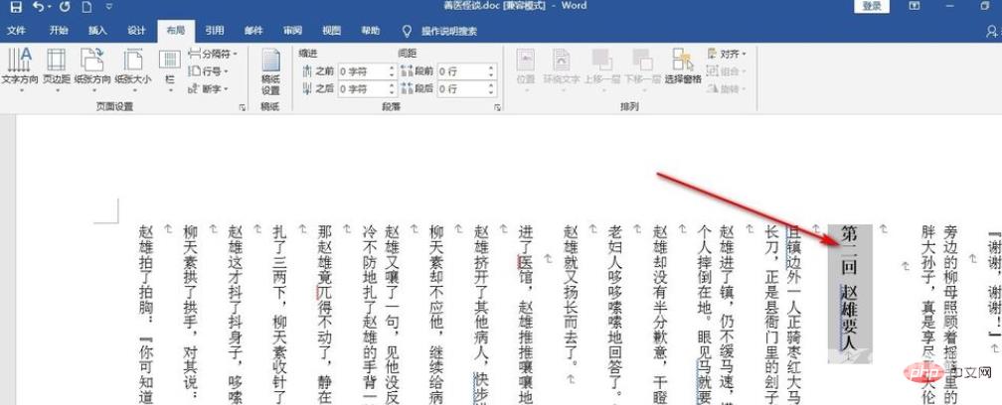Screen dimensions: 1002x405
Task: Expand the 分隔符 breaks dropdown
Action: point(210,55)
